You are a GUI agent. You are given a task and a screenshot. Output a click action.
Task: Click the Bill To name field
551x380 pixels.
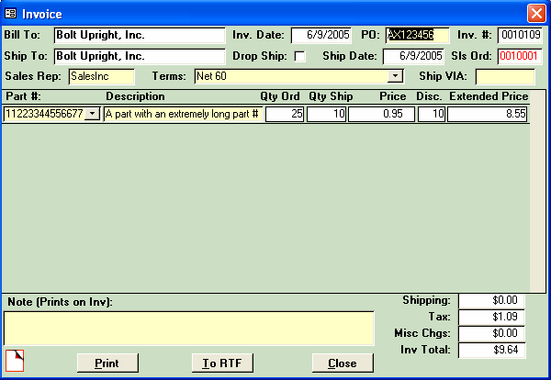(139, 36)
